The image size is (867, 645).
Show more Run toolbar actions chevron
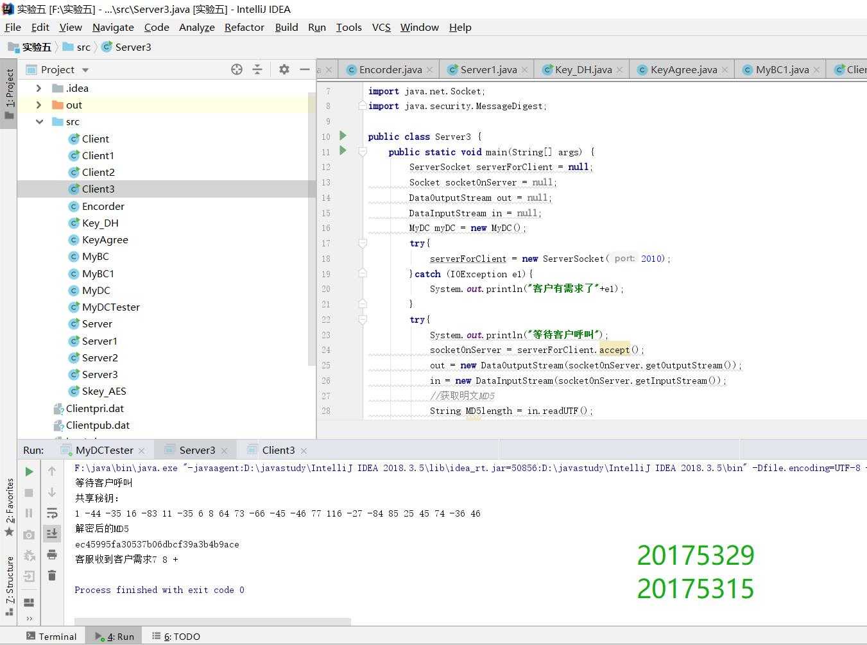pos(29,619)
